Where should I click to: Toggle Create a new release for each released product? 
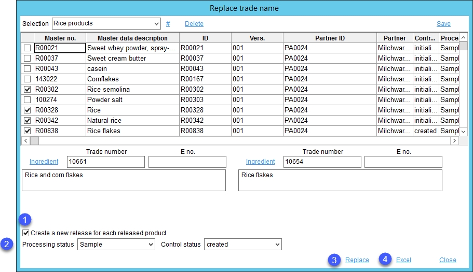coord(25,233)
